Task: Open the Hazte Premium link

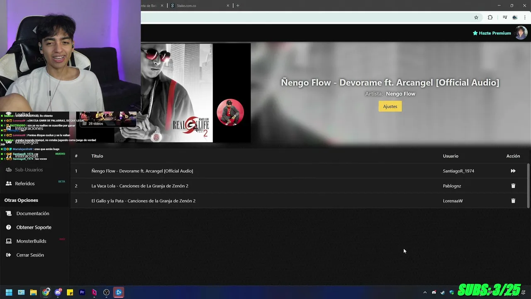Action: [492, 33]
